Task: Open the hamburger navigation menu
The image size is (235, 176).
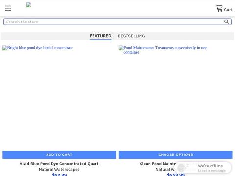Action: click(x=8, y=8)
